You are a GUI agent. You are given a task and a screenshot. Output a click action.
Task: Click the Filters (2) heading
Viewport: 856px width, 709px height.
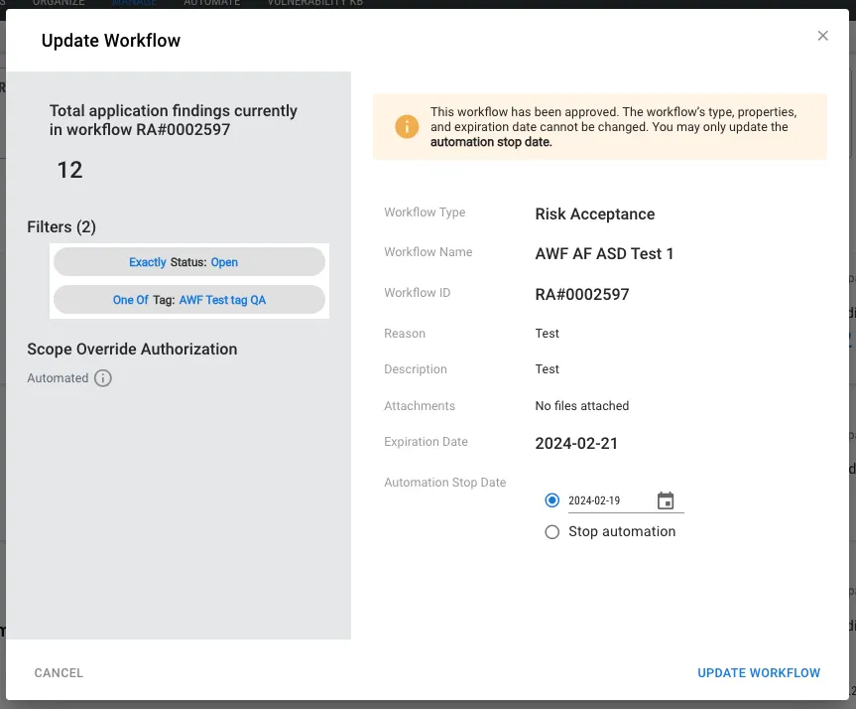tap(61, 226)
